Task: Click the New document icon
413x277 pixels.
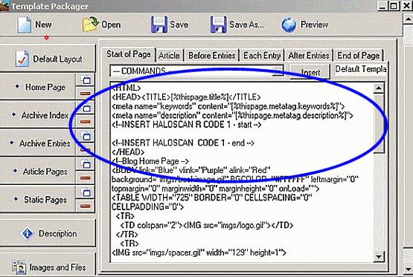Action: 25,25
